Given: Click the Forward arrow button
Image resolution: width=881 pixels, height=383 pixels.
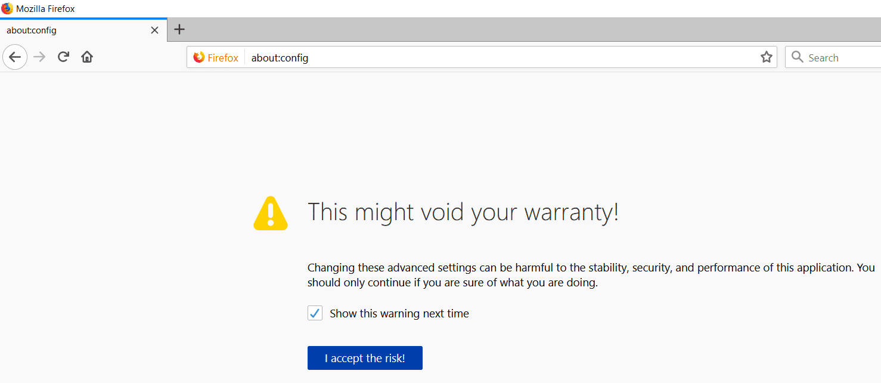Looking at the screenshot, I should [40, 57].
